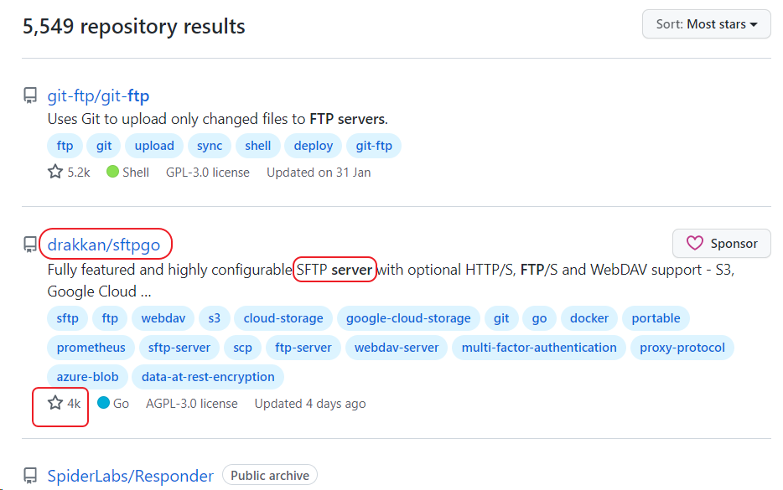Open the git-ftp/git-ftp repository
783x490 pixels.
[x=98, y=95]
